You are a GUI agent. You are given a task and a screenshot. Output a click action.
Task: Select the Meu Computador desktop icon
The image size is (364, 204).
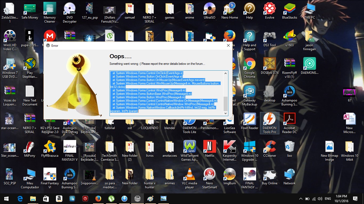30,178
